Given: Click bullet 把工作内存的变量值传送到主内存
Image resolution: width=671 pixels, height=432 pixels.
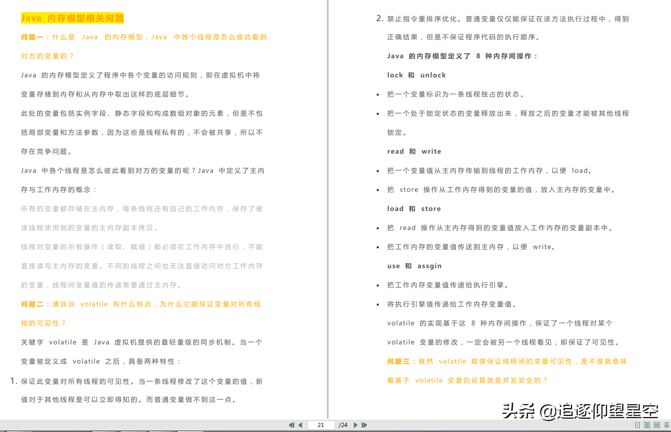Looking at the screenshot, I should [x=471, y=247].
